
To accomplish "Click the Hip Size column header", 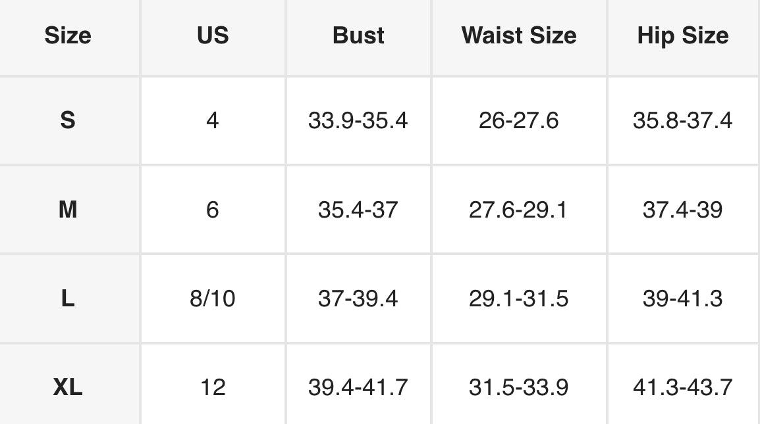I will 683,35.
